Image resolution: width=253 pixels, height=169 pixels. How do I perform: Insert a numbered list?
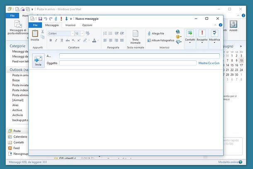pos(105,33)
